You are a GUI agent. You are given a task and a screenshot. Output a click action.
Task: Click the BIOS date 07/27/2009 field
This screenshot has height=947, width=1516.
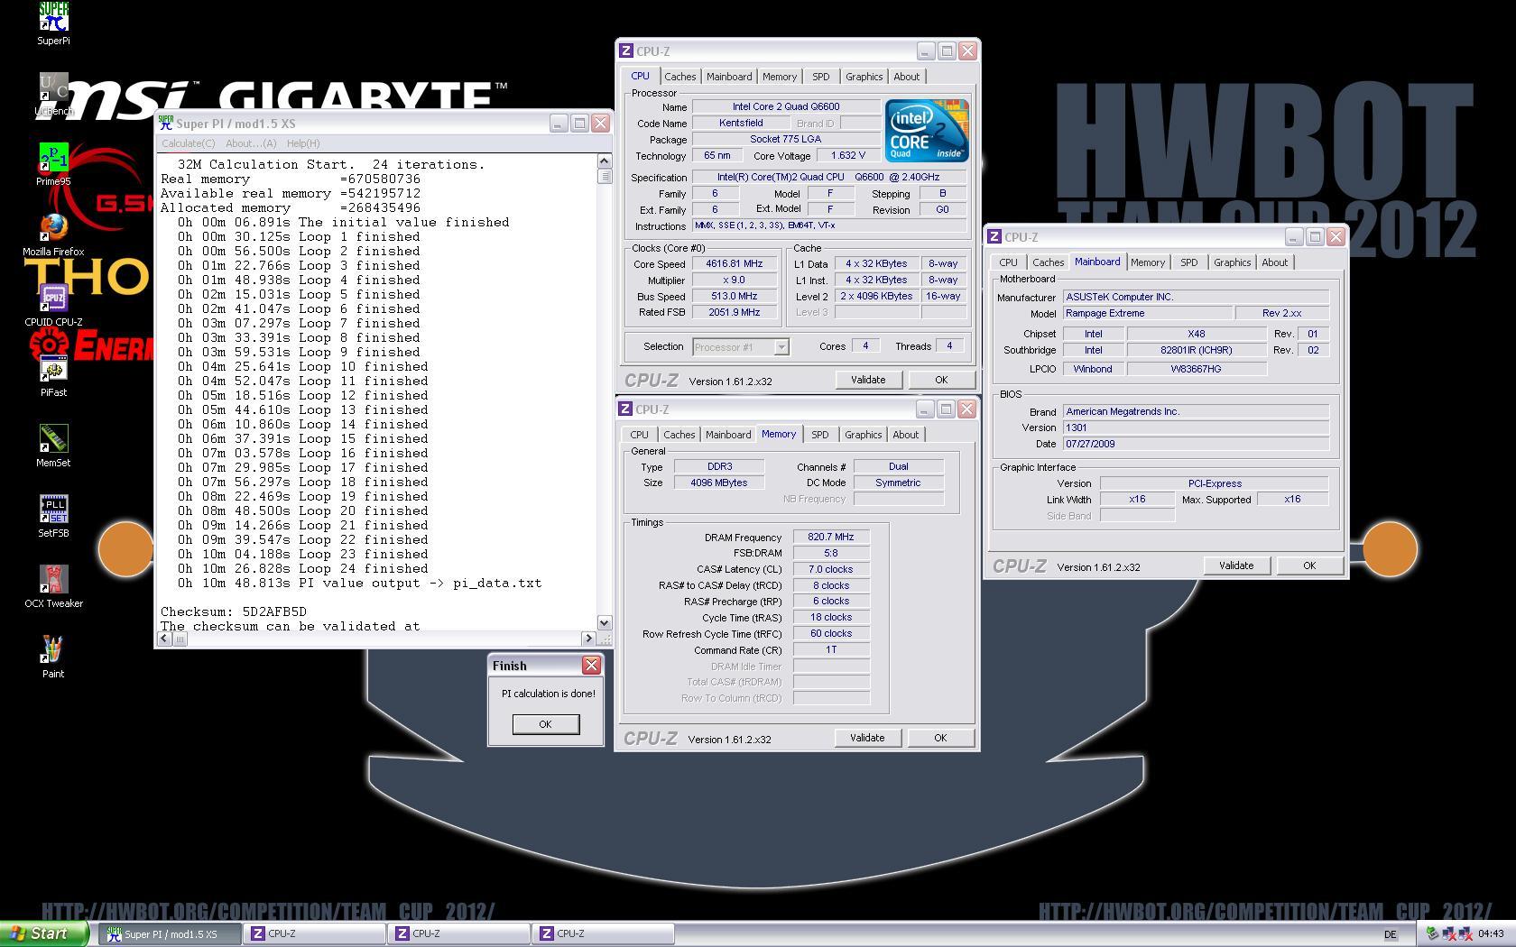1196,444
